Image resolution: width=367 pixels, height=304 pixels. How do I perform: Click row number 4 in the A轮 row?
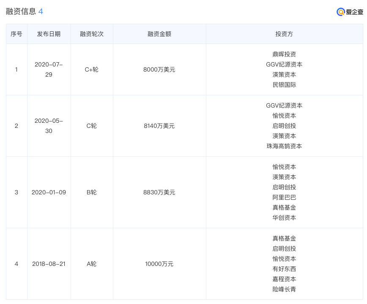click(x=16, y=264)
